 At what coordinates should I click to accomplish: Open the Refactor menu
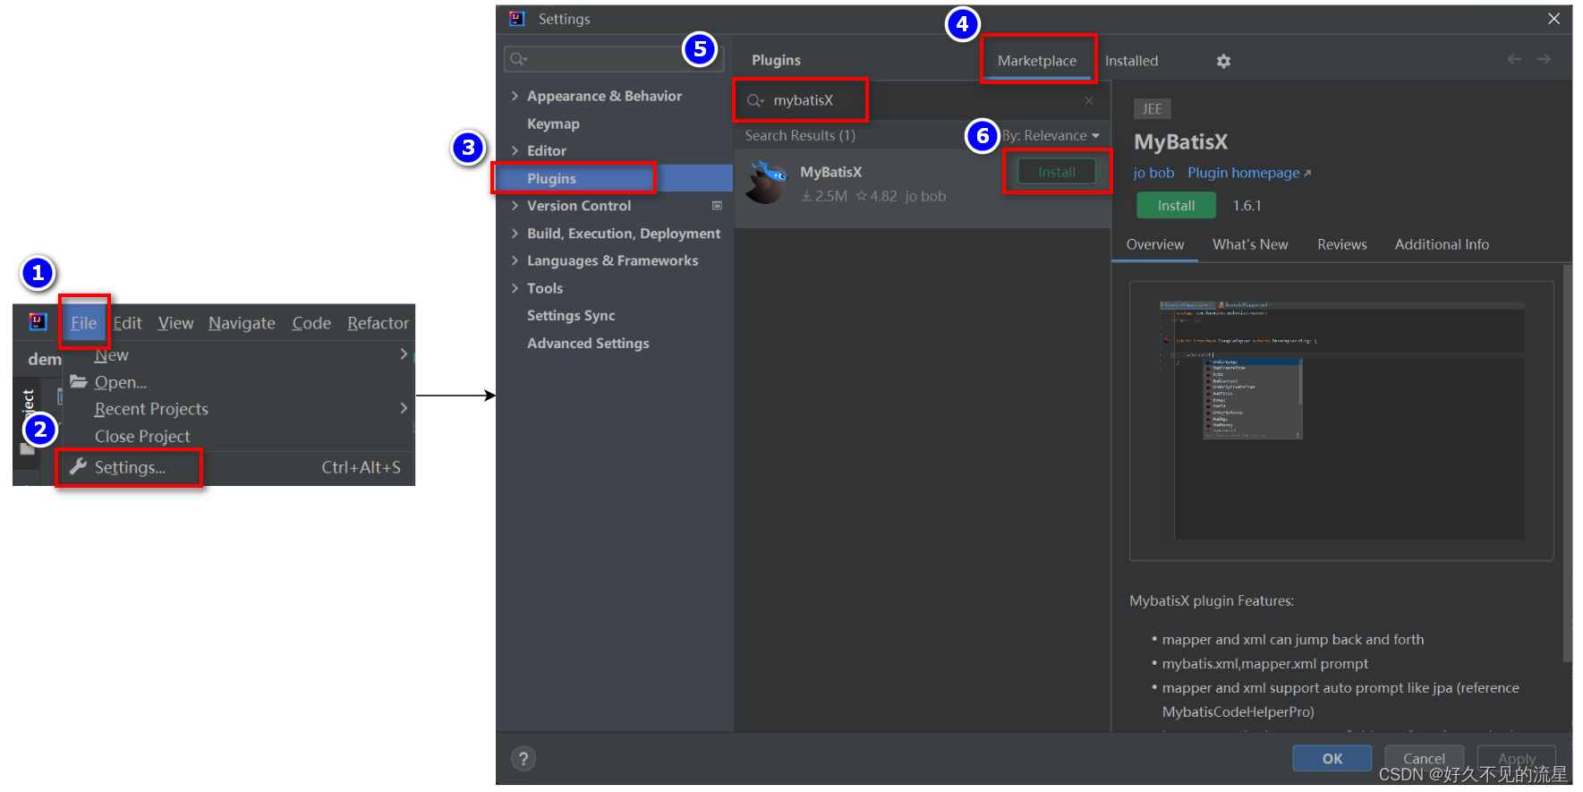click(378, 323)
